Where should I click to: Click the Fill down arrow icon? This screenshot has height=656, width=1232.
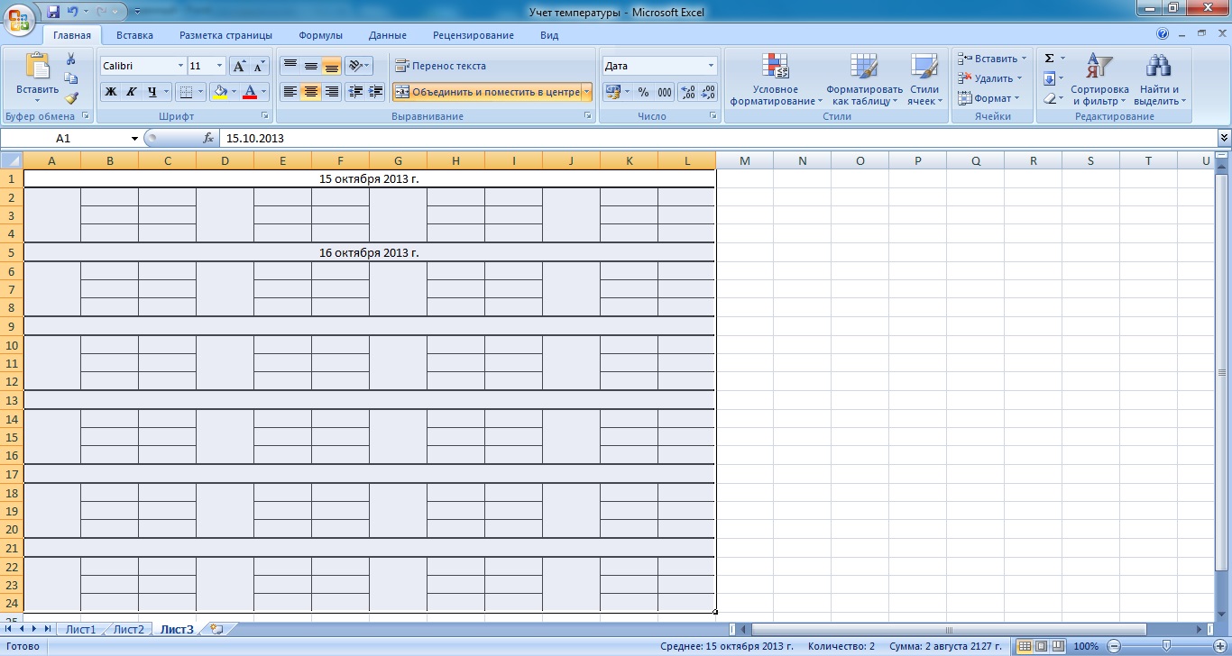click(1049, 78)
